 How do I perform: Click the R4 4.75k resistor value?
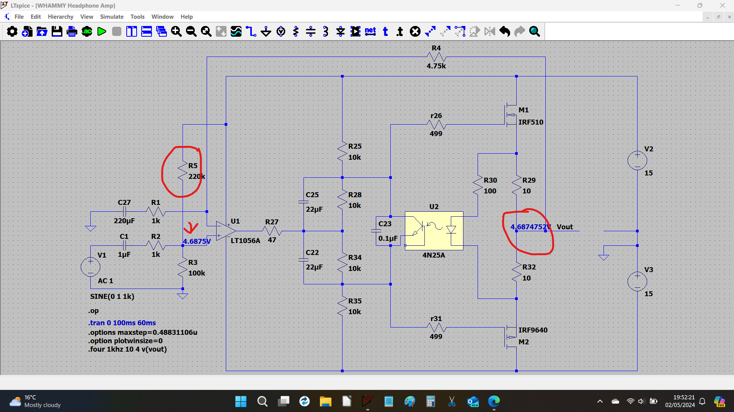(x=436, y=66)
